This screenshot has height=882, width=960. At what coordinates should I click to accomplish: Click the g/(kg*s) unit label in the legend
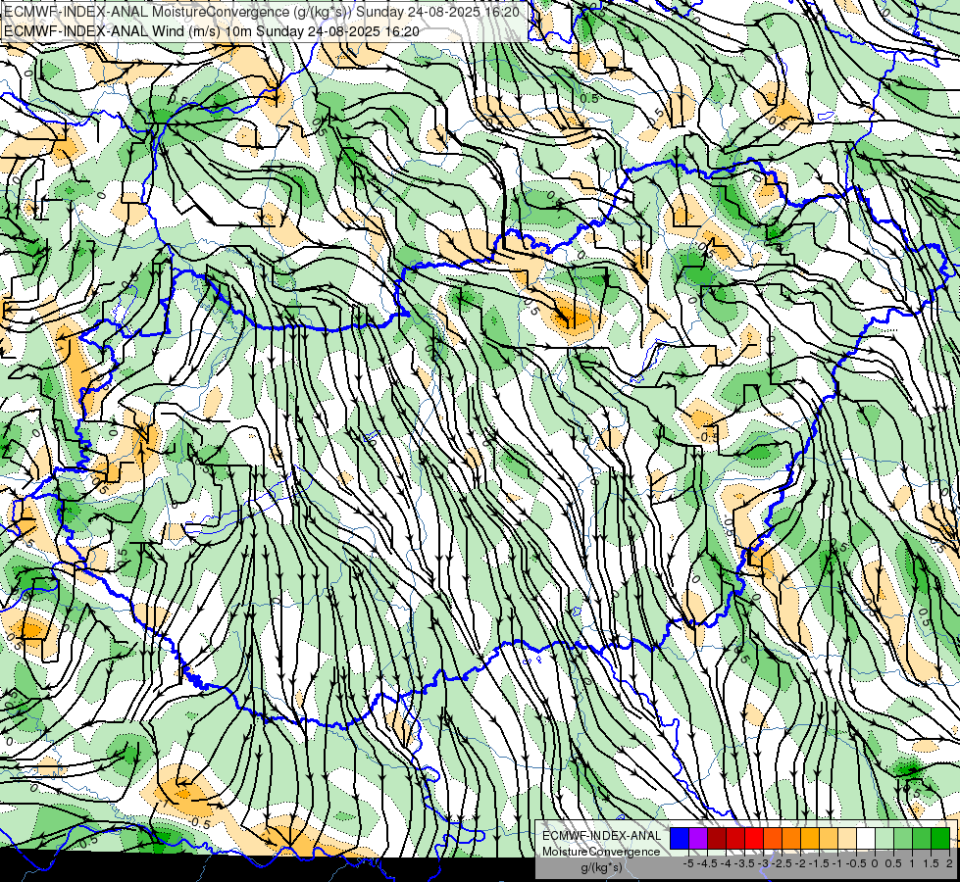[602, 867]
